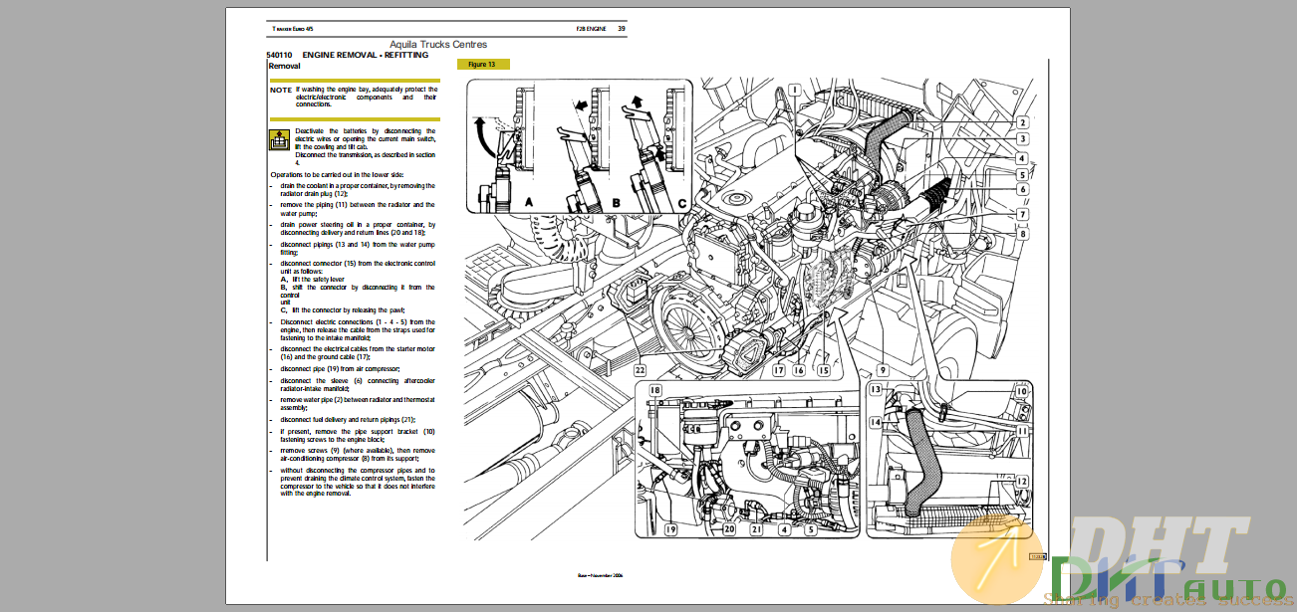Select callout number 18 in the lower inset

tap(655, 390)
